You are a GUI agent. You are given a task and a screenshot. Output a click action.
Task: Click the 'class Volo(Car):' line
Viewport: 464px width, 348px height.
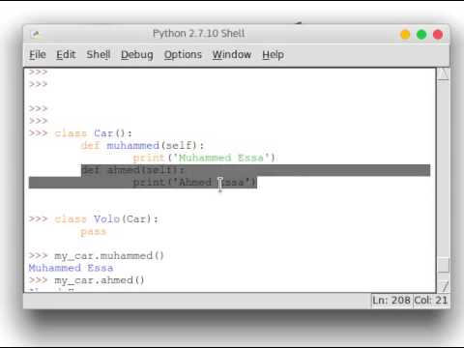pos(106,219)
